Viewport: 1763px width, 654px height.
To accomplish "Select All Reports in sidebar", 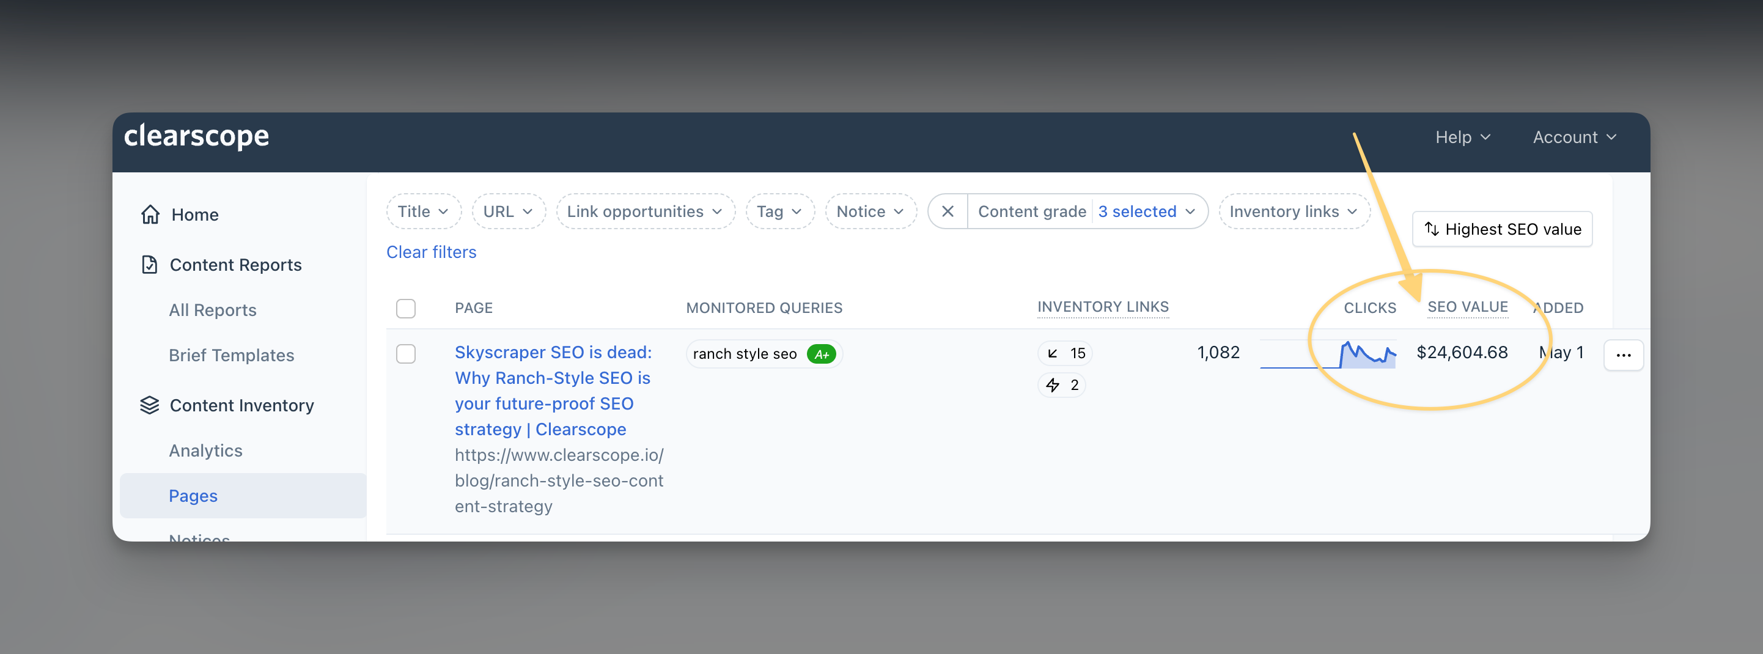I will coord(213,310).
